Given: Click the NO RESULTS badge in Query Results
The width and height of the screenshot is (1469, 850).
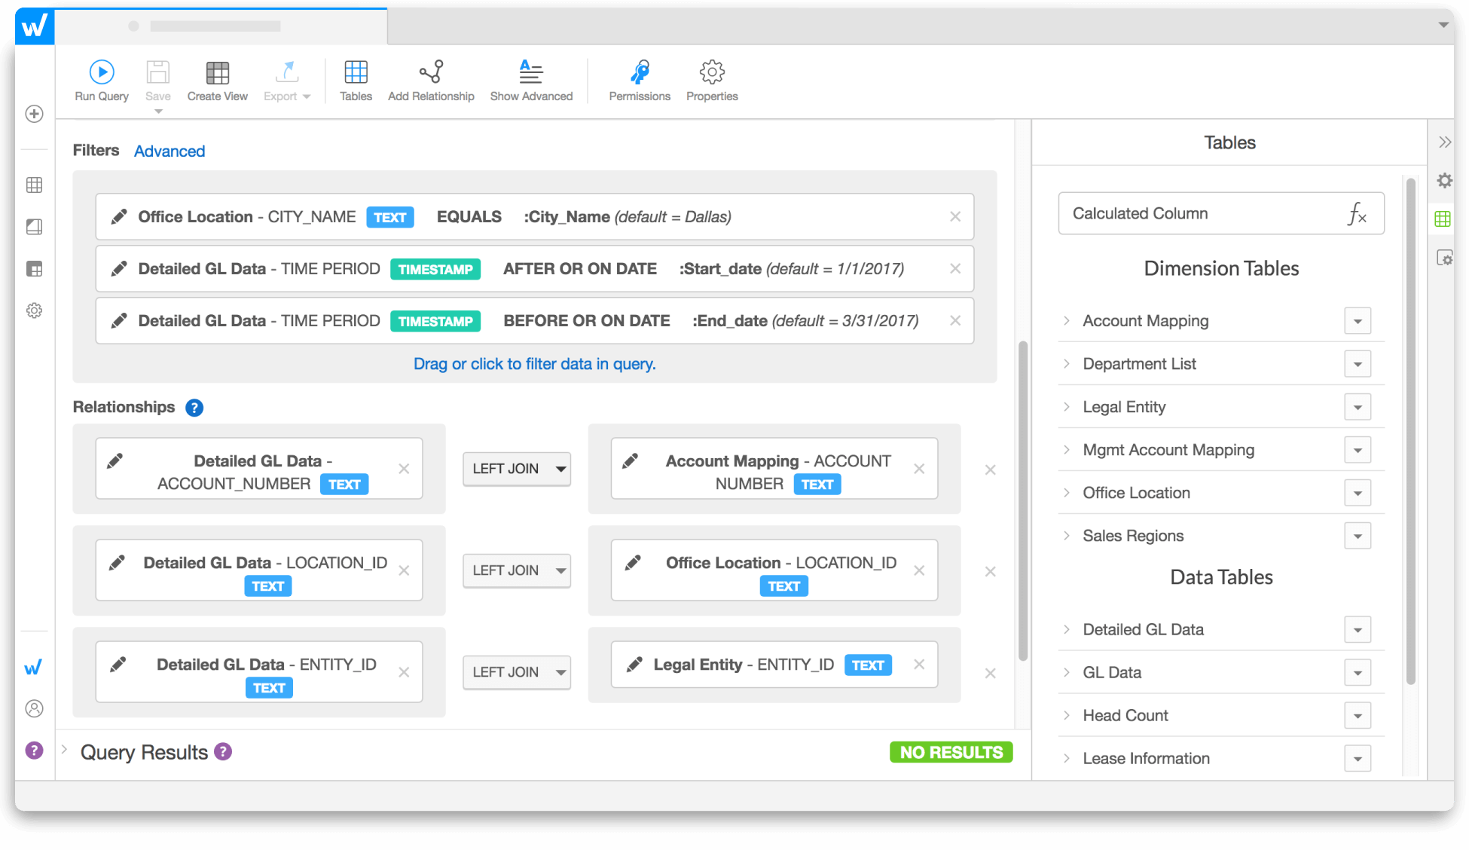Looking at the screenshot, I should 951,751.
